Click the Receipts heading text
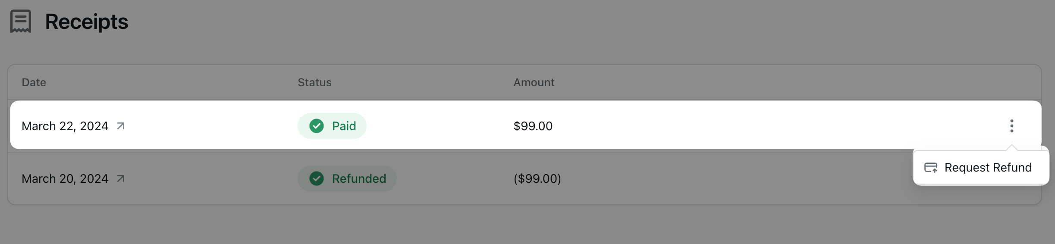The width and height of the screenshot is (1055, 244). [x=86, y=22]
